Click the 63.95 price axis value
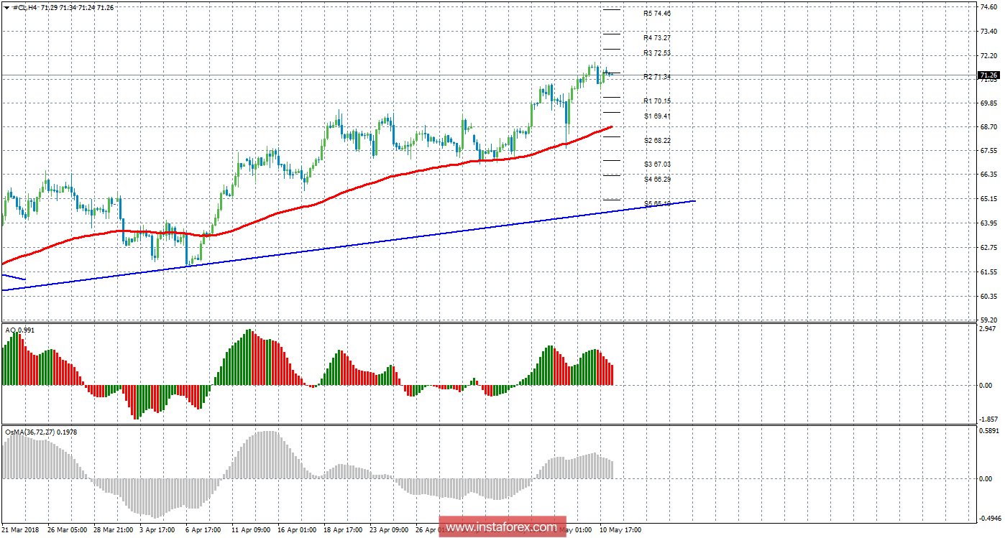1005x538 pixels. click(x=988, y=223)
